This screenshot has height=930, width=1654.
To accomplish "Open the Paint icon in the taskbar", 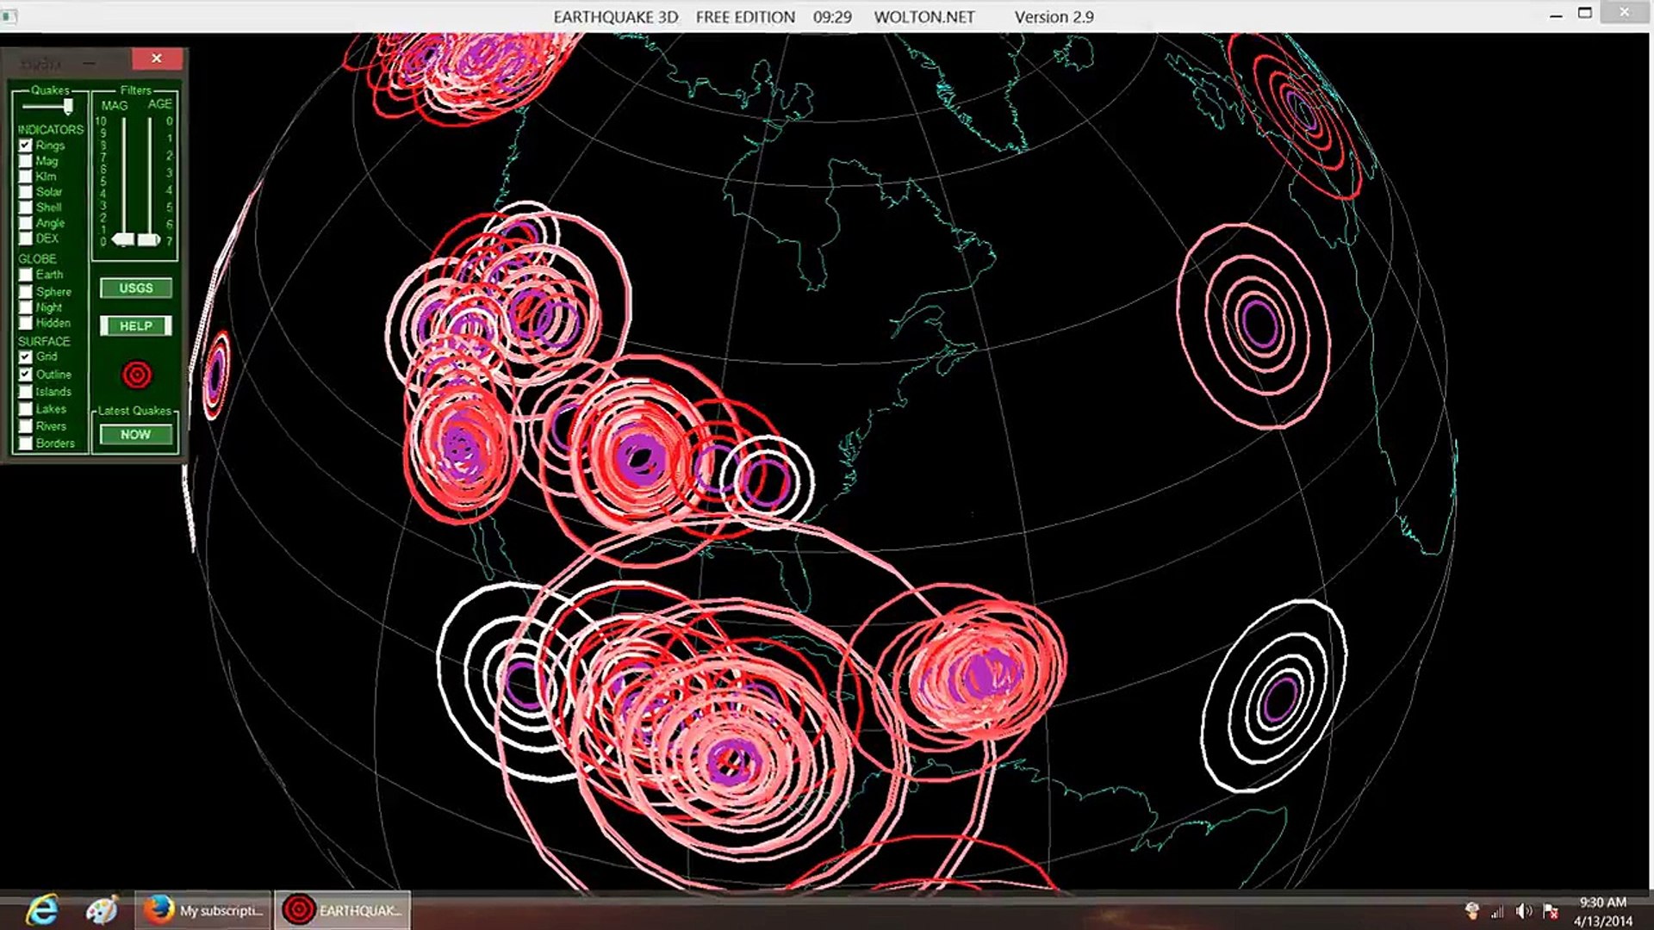I will (102, 910).
